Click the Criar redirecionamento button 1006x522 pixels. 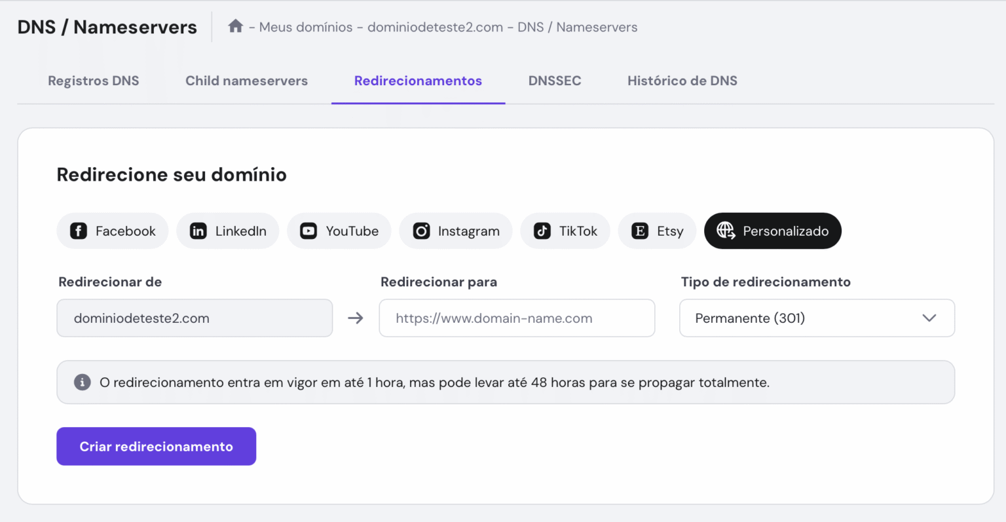click(x=156, y=446)
